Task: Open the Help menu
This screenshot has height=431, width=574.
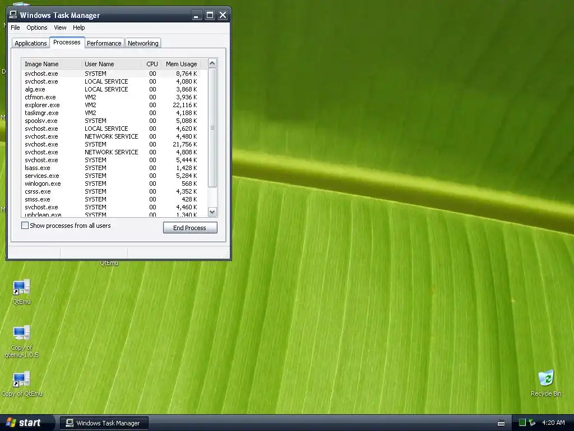Action: pyautogui.click(x=78, y=27)
